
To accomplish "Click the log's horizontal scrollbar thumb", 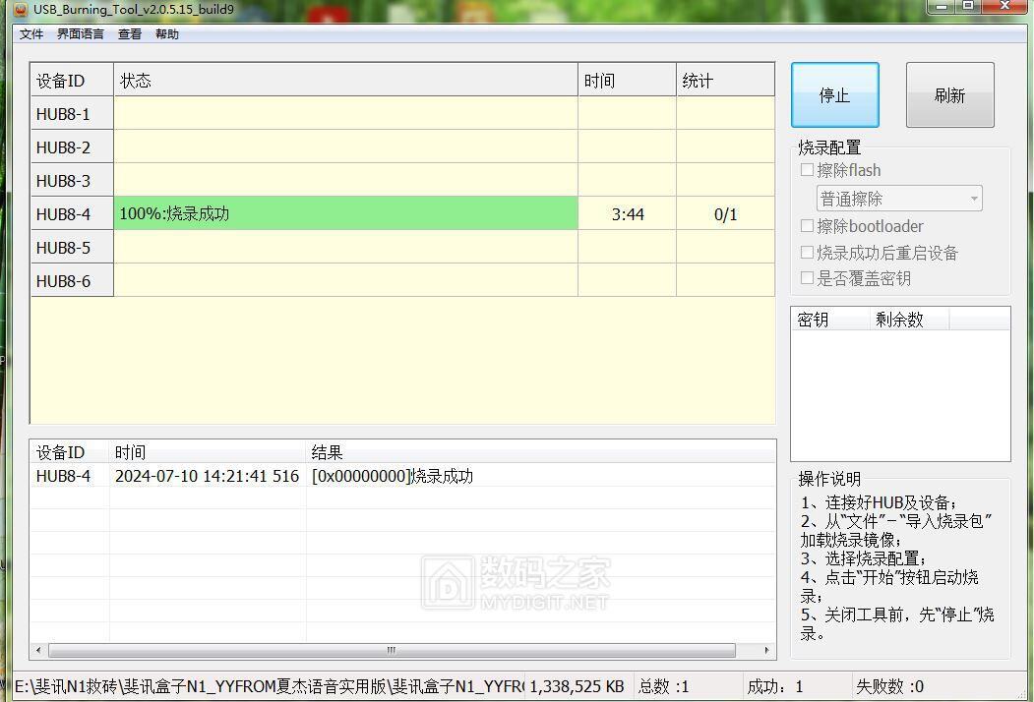I will 392,650.
